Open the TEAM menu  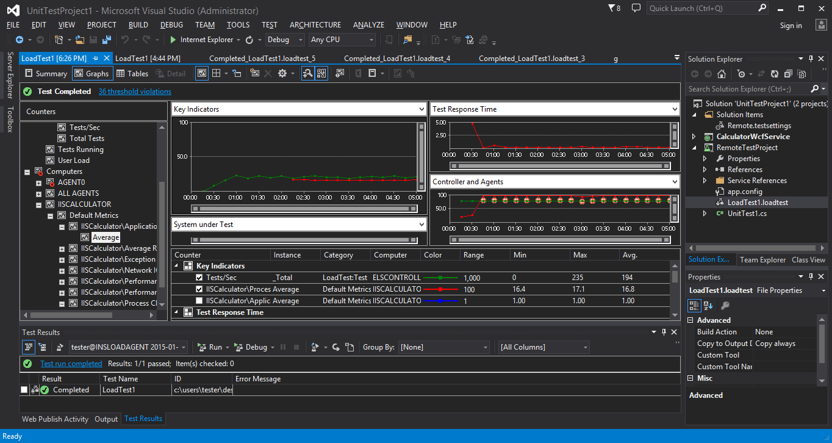pyautogui.click(x=205, y=25)
